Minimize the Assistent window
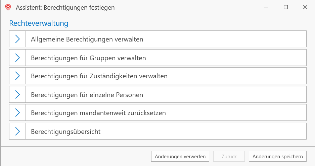The width and height of the screenshot is (315, 166). (266, 7)
